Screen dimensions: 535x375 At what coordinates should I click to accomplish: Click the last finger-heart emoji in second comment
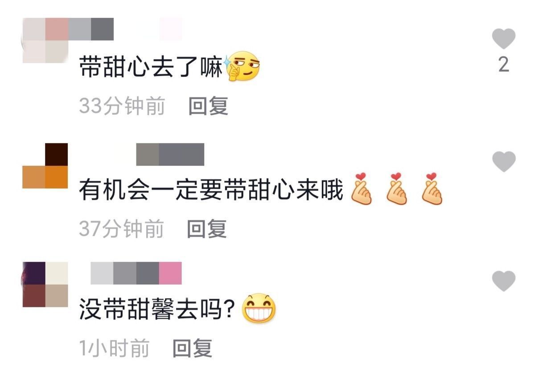point(432,189)
